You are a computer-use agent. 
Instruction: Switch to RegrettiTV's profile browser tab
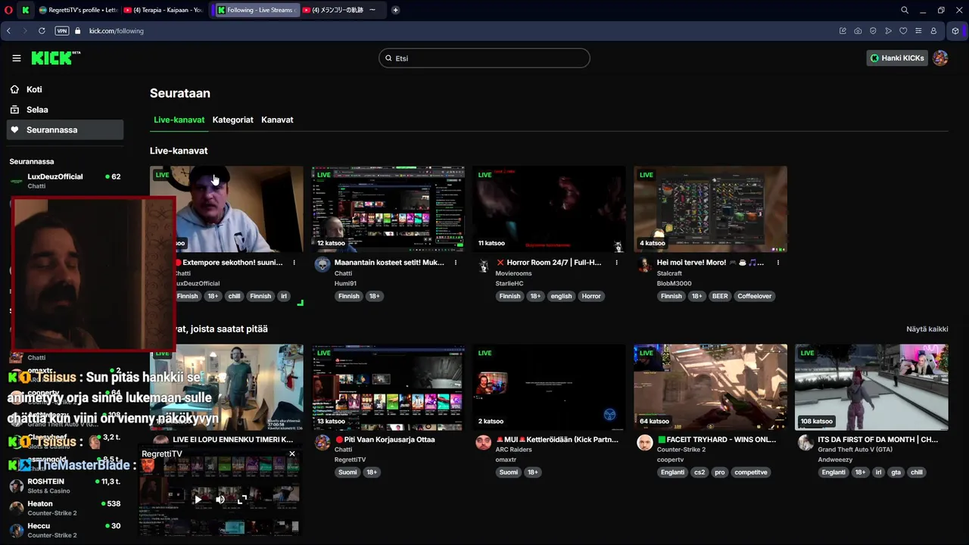click(77, 10)
